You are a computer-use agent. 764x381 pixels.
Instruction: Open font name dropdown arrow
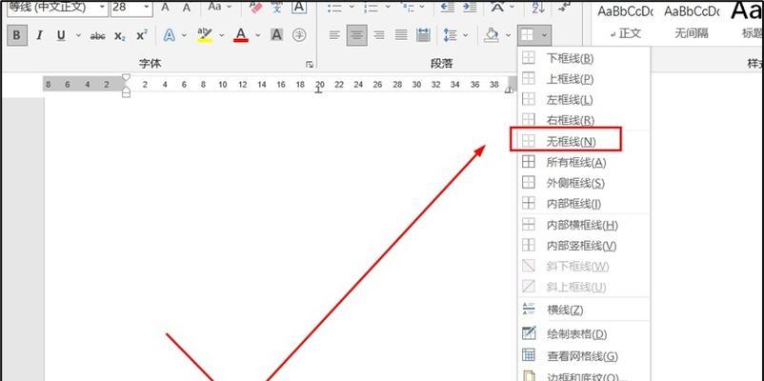(102, 7)
